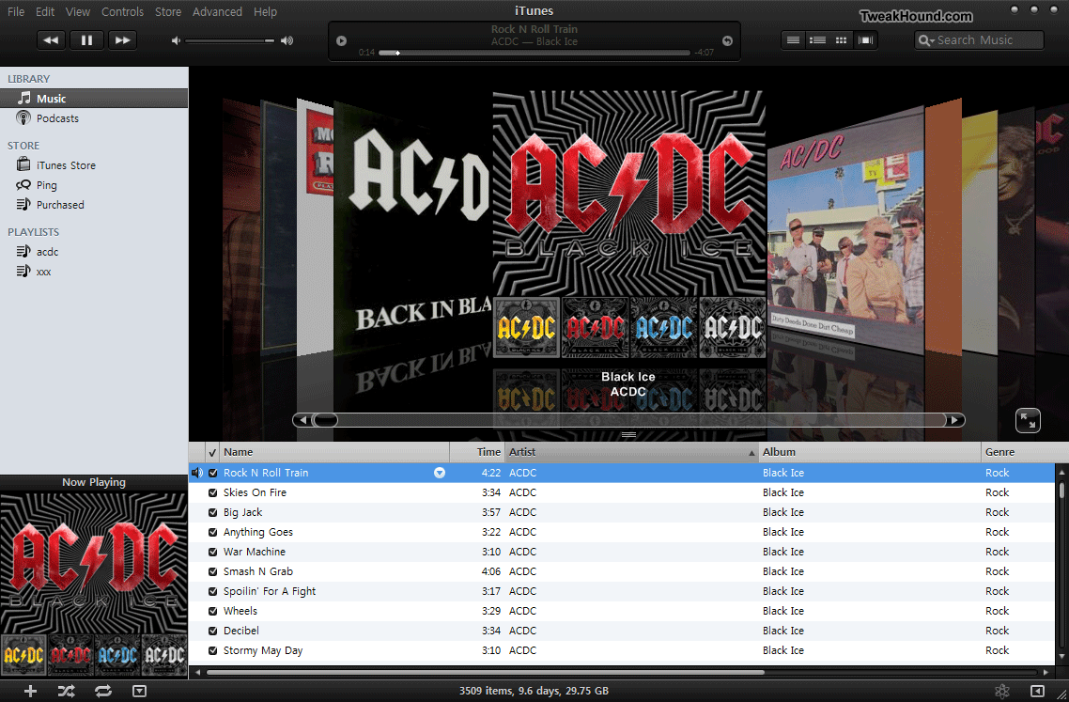
Task: Select acdc playlist
Action: pyautogui.click(x=94, y=252)
